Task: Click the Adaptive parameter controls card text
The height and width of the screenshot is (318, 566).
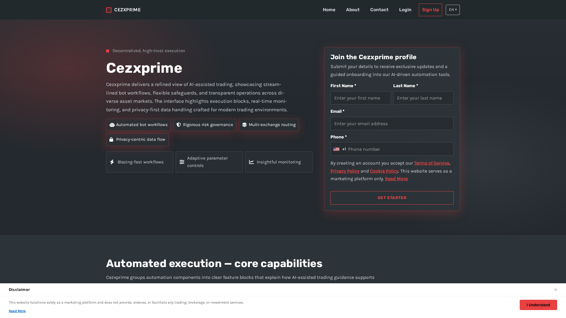Action: point(207,162)
